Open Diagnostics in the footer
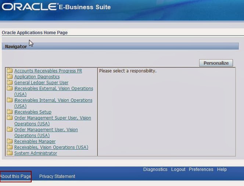Viewport: 244px width, 186px height. (x=155, y=169)
